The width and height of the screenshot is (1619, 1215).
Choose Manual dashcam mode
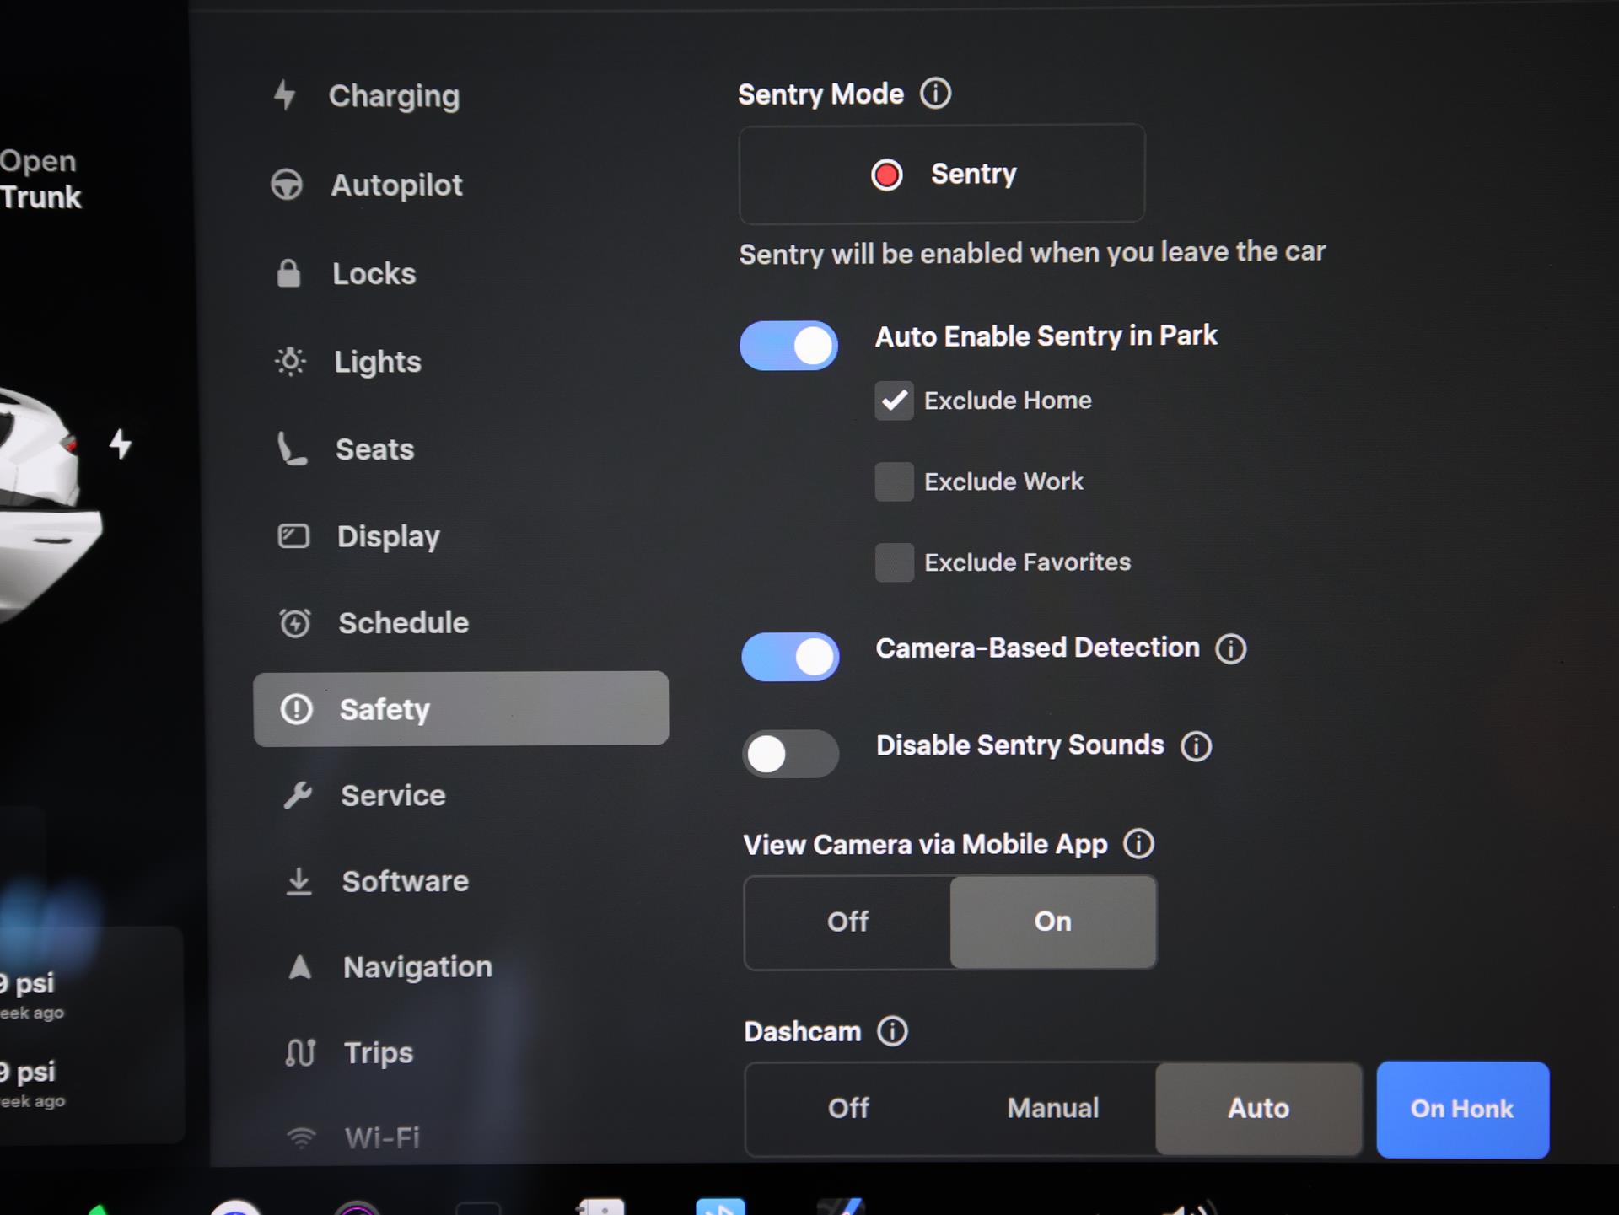pos(1052,1108)
